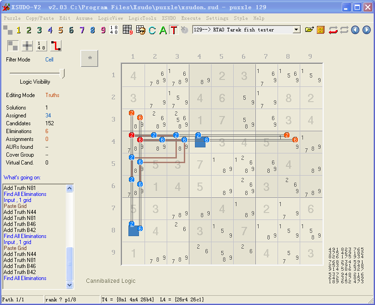The image size is (375, 305).
Task: Click the red T toolbar icon
Action: (x=174, y=30)
